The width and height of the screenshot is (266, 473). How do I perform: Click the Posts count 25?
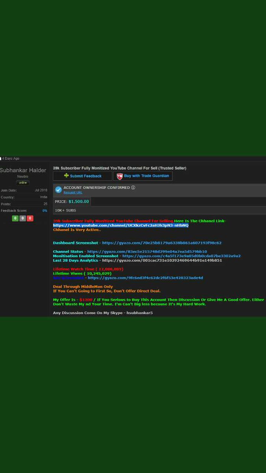45,204
